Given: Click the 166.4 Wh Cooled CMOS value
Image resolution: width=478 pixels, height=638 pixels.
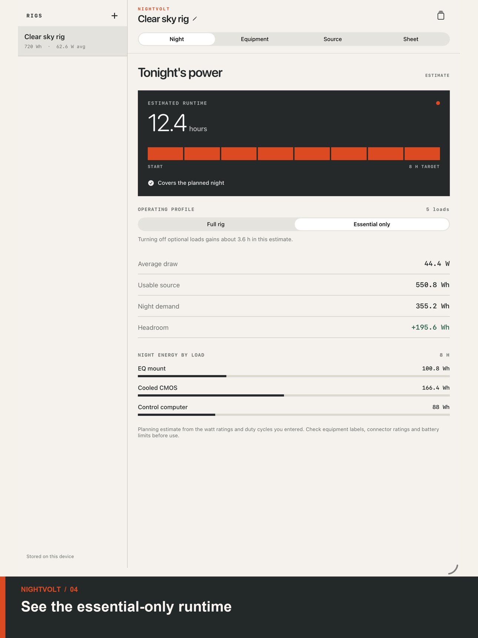Looking at the screenshot, I should [436, 388].
